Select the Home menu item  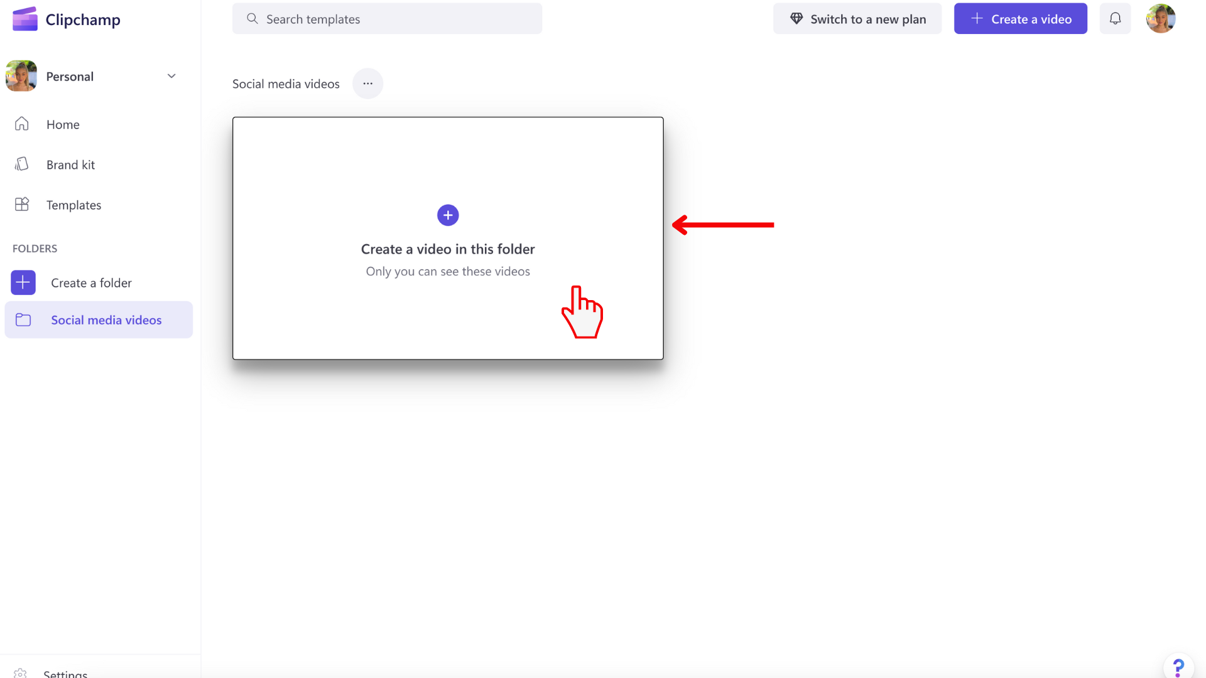pyautogui.click(x=62, y=124)
